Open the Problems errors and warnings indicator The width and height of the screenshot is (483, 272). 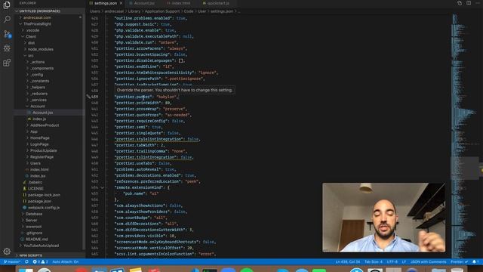[40, 262]
